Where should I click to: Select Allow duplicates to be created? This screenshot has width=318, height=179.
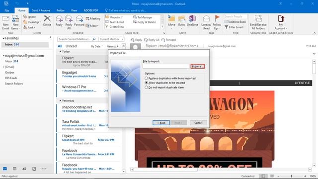[x=146, y=83]
